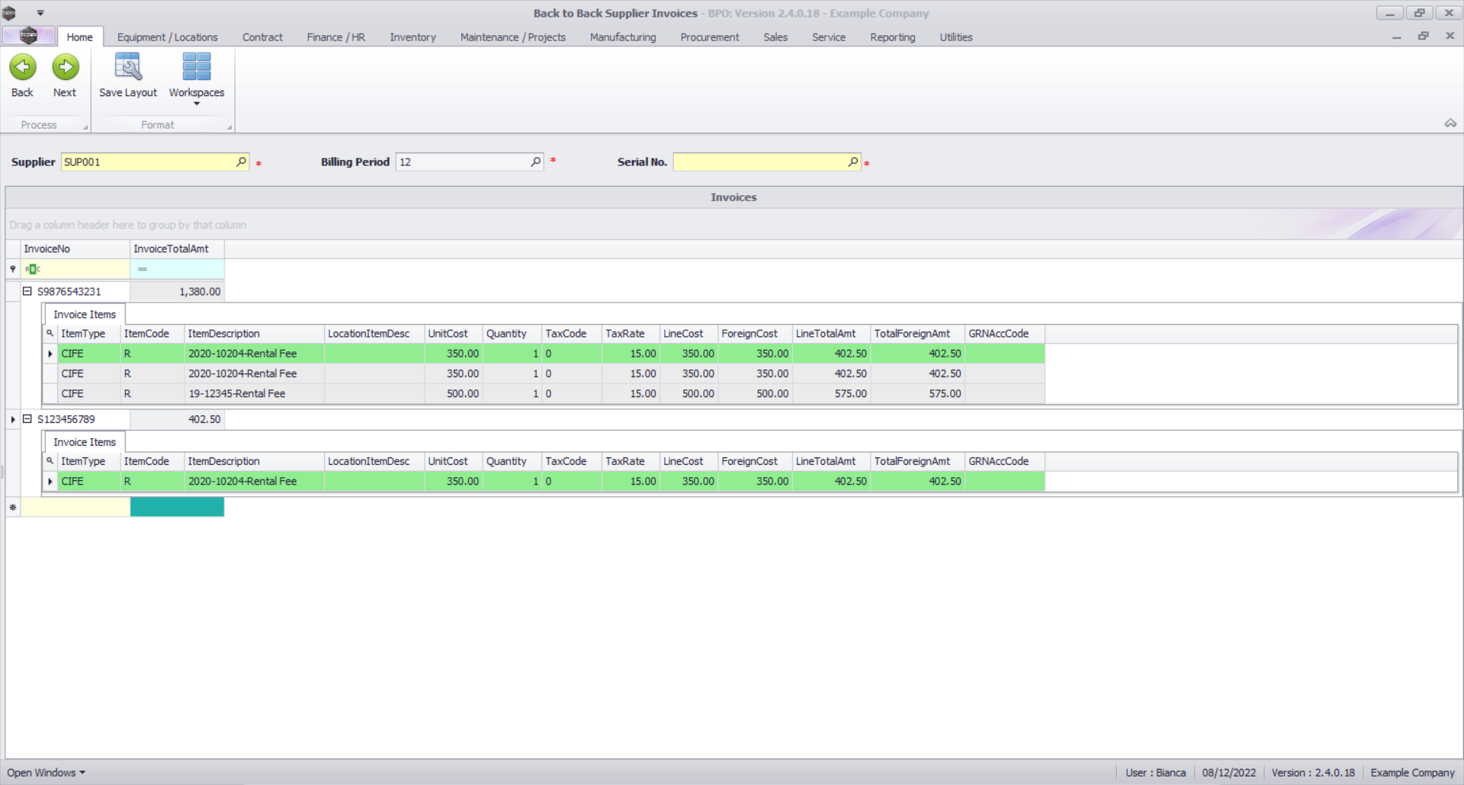Open the application menu button
This screenshot has height=785, width=1464.
28,36
